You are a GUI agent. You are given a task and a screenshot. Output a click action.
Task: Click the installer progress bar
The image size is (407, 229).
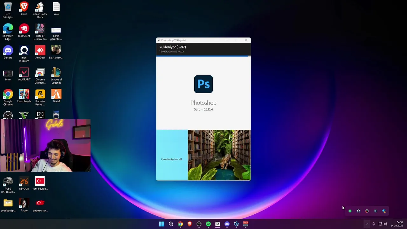coord(203,56)
